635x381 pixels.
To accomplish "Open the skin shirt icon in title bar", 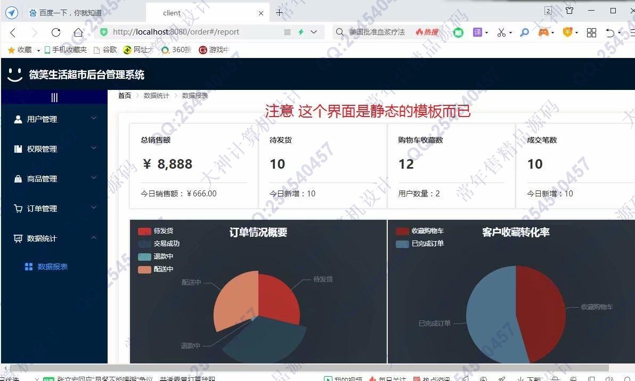I will click(569, 11).
